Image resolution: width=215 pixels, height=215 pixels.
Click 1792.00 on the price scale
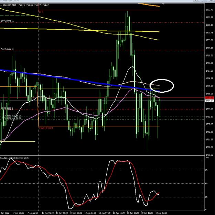pyautogui.click(x=209, y=132)
